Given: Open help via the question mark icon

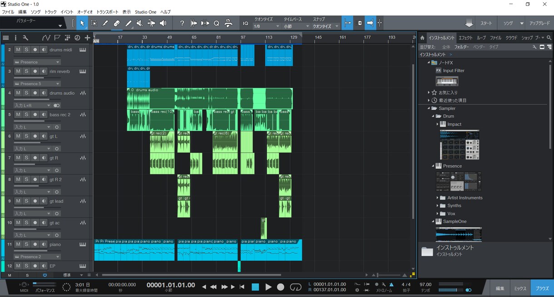Looking at the screenshot, I should (x=182, y=23).
